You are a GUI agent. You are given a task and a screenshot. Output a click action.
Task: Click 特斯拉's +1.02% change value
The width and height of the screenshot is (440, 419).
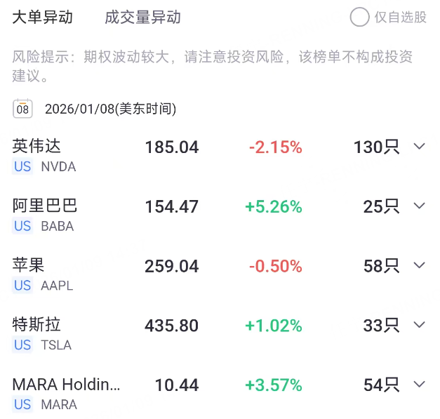273,326
